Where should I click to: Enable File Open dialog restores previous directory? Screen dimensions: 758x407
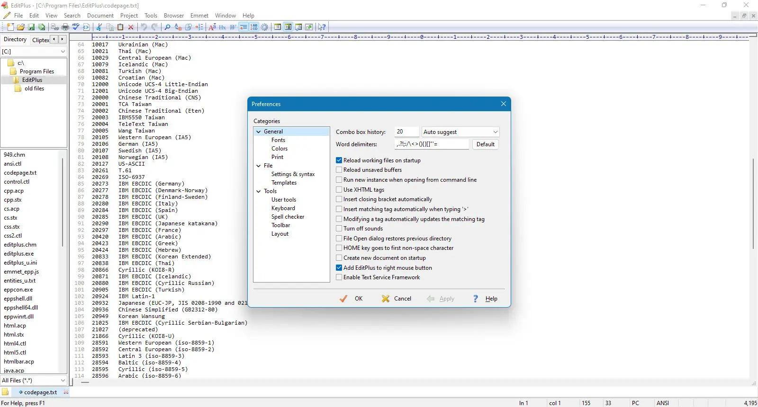coord(339,239)
